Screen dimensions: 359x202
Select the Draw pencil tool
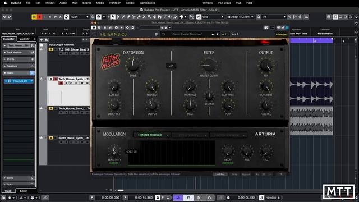(x=123, y=17)
